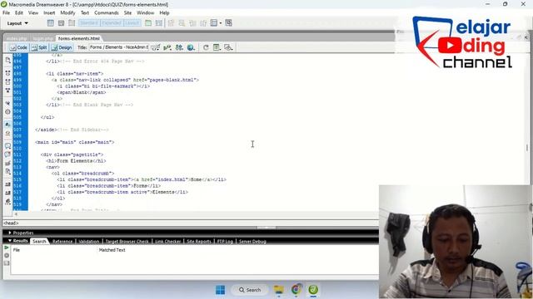Open the File Management menu
Image resolution: width=533 pixels, height=299 pixels.
(x=179, y=47)
